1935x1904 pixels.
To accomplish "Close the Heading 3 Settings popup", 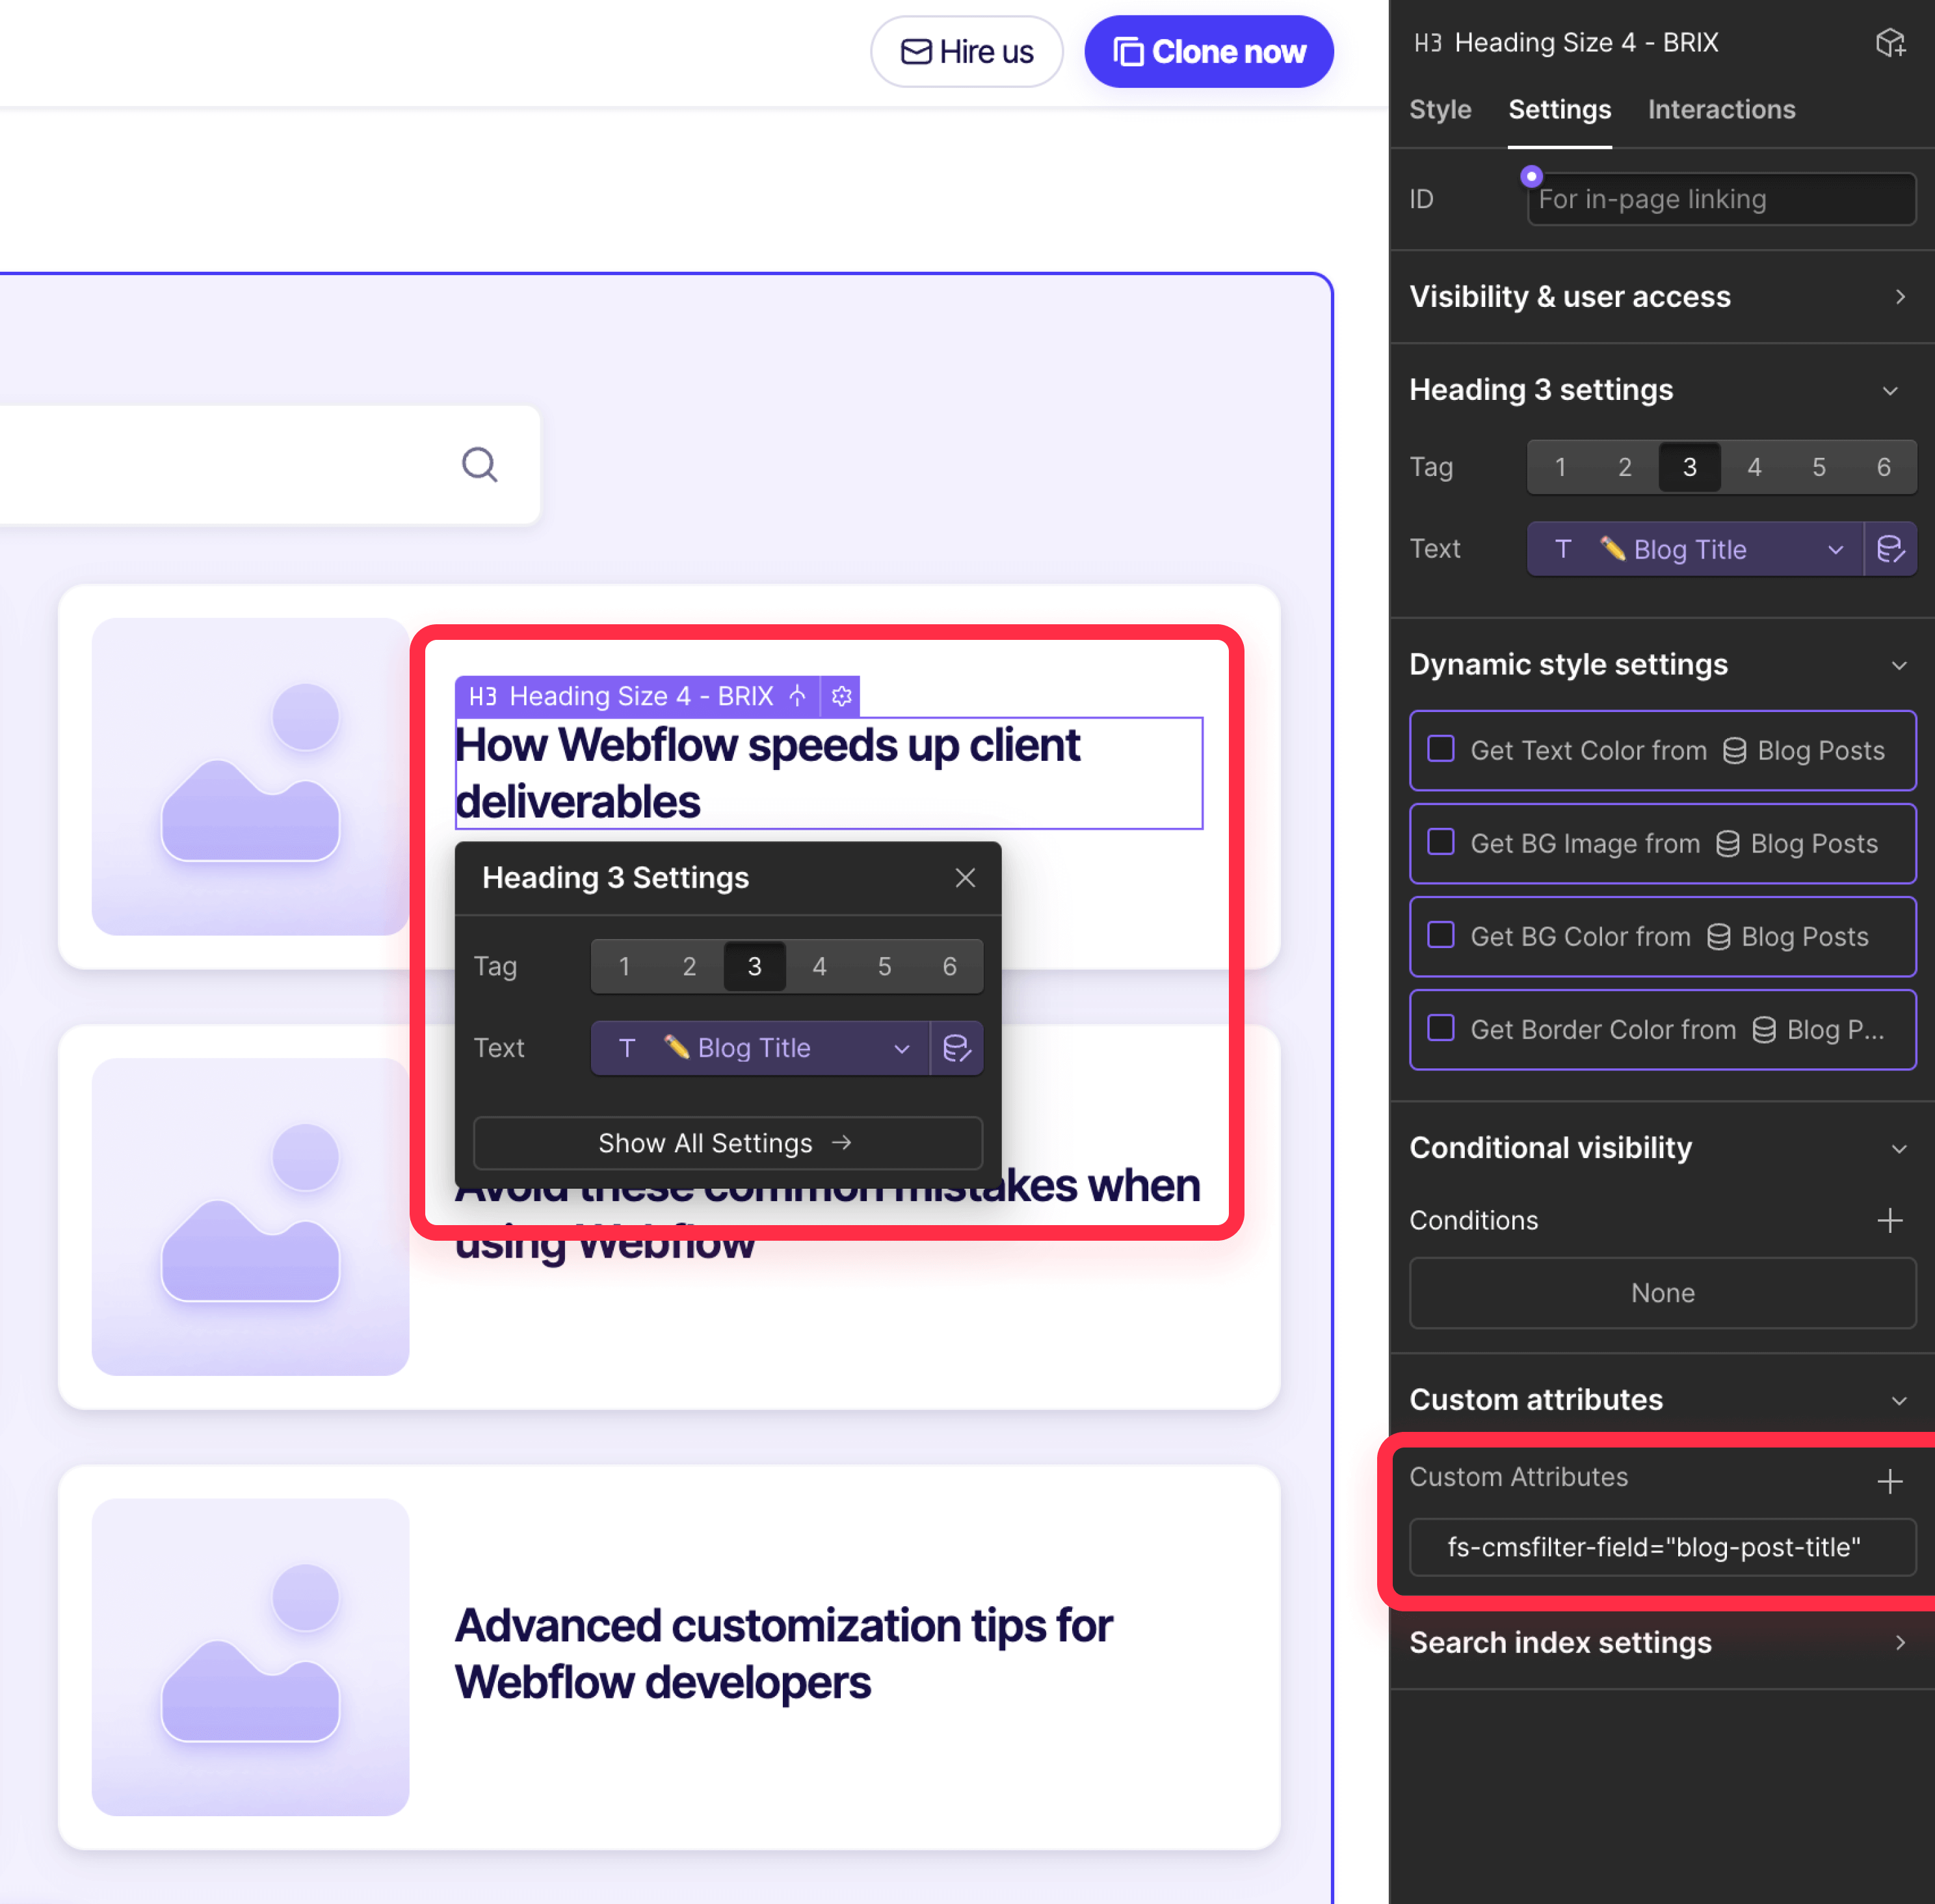I will coord(965,878).
